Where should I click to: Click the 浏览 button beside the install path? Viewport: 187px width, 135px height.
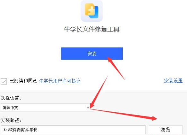point(166,130)
